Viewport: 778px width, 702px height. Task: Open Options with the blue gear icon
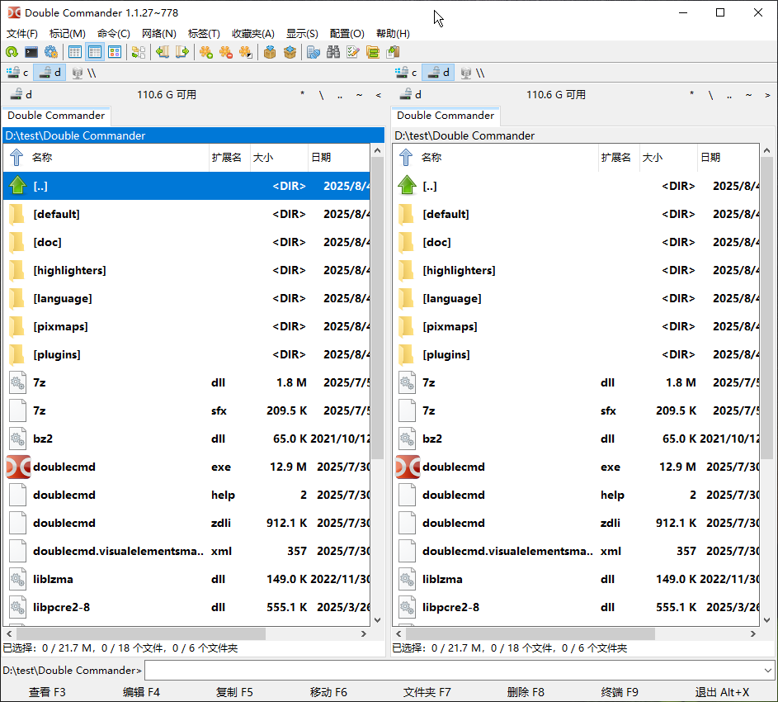50,52
